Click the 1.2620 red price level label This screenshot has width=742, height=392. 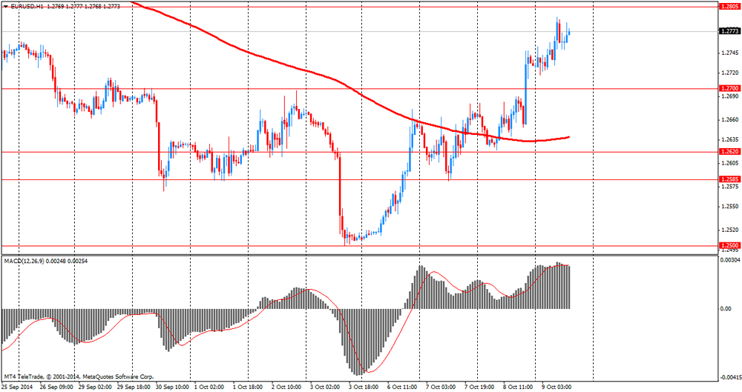click(729, 152)
